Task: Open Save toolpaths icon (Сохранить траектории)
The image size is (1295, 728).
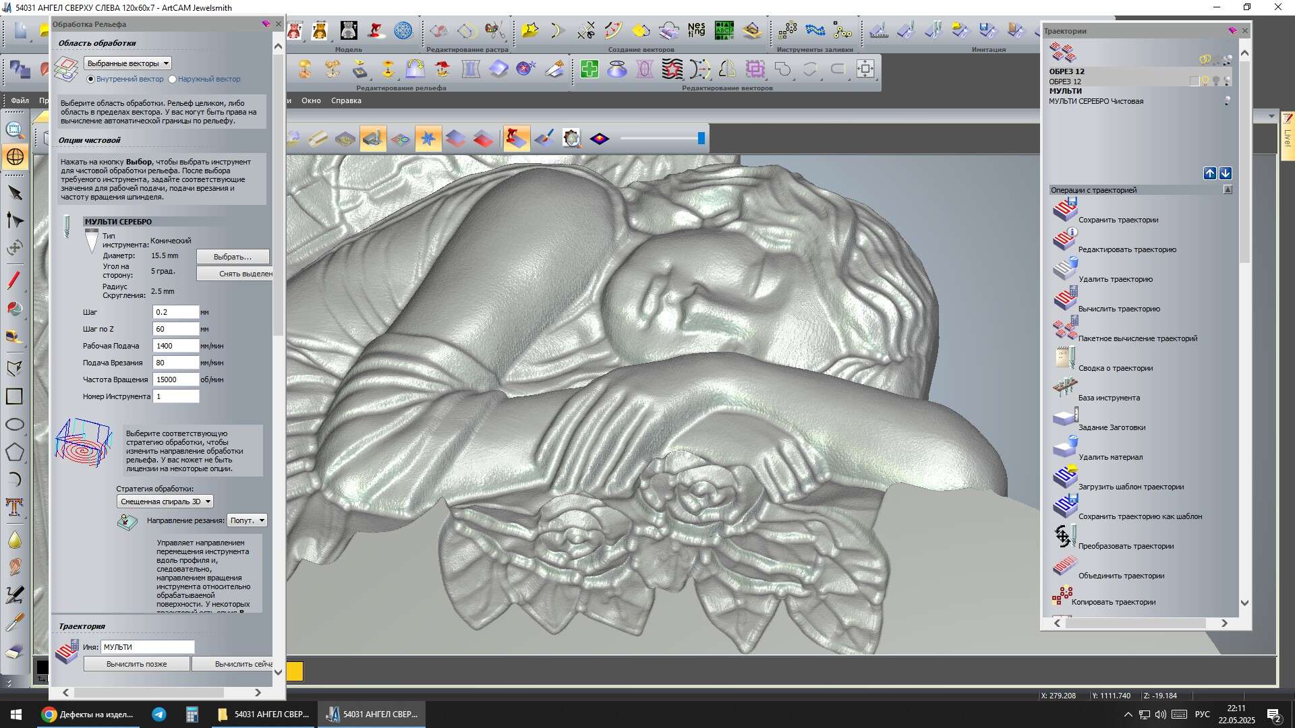Action: [x=1065, y=210]
